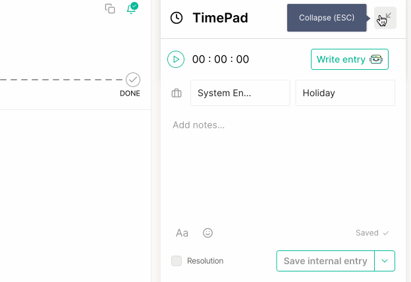Click the Saved status indicator
This screenshot has width=411, height=282.
[x=372, y=233]
